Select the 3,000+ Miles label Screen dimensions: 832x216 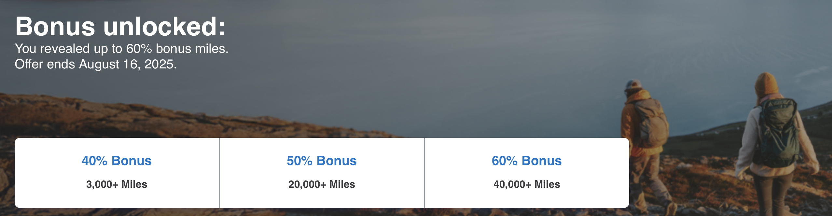(x=117, y=184)
